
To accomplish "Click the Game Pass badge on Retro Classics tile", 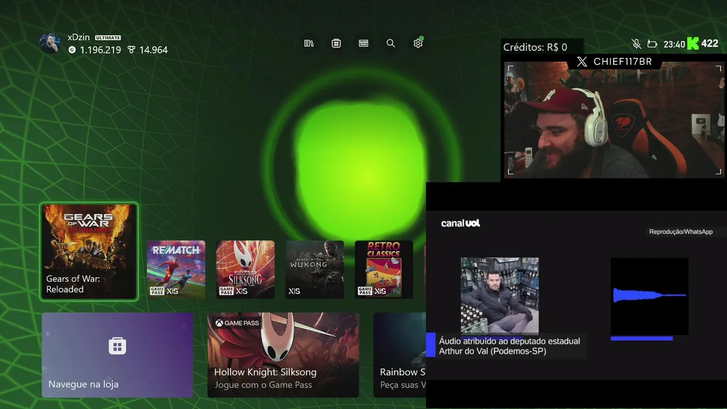I will [x=365, y=291].
